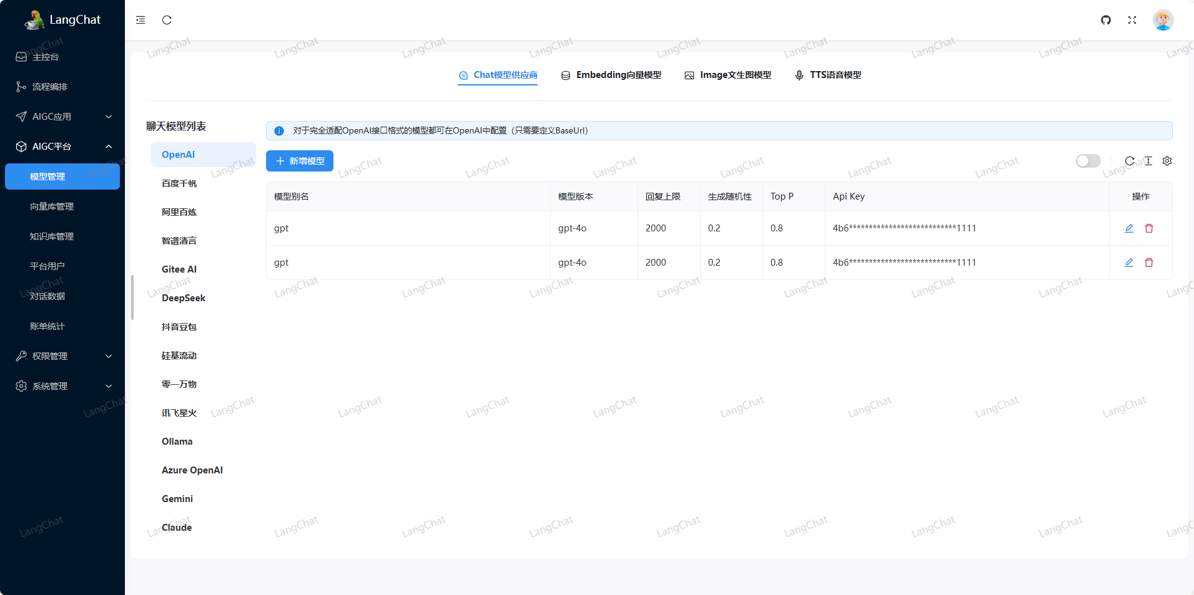Select OpenAI in the chat model list
The width and height of the screenshot is (1194, 595).
[204, 155]
